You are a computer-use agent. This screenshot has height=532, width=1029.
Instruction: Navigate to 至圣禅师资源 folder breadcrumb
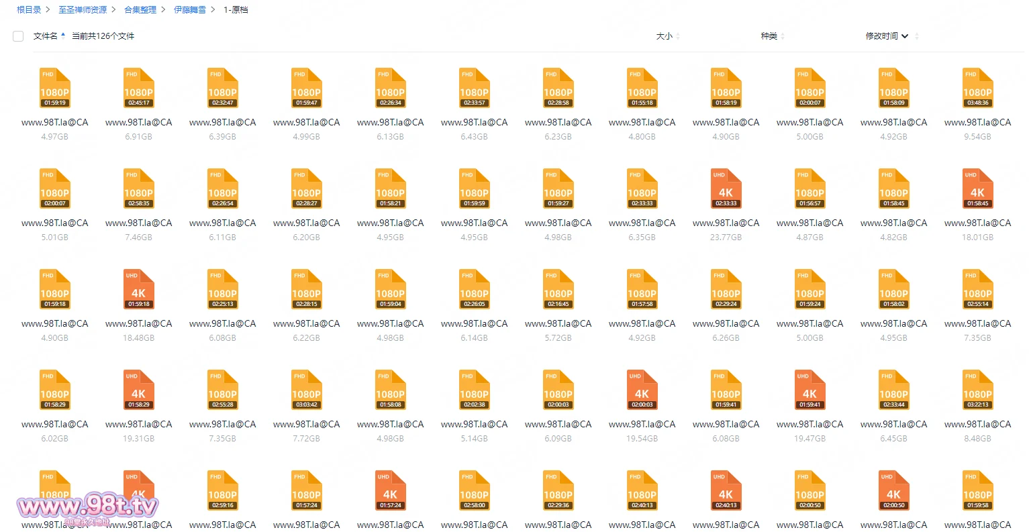coord(83,10)
